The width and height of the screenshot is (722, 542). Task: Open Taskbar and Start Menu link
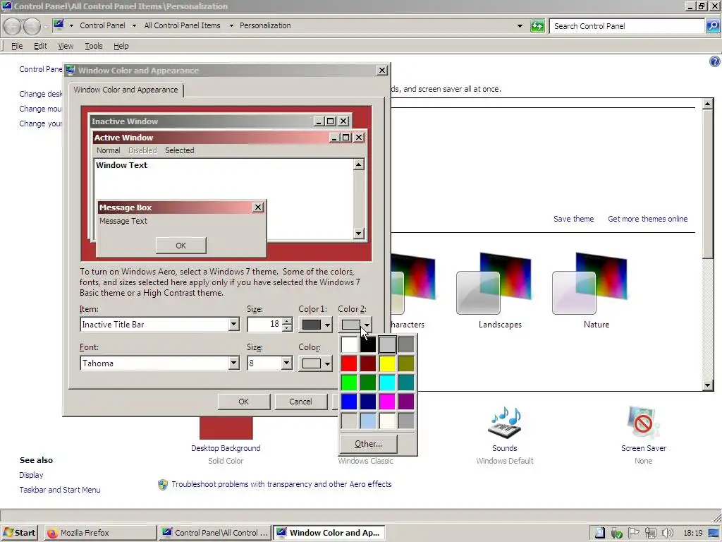(x=60, y=490)
